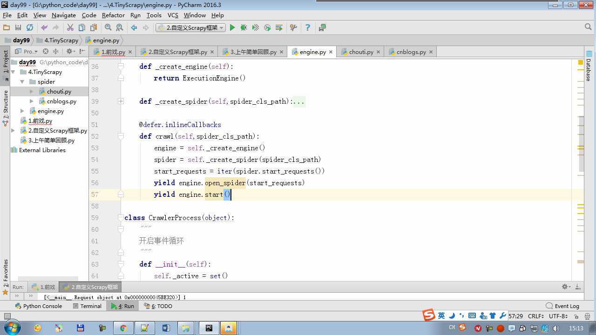Image resolution: width=596 pixels, height=335 pixels.
Task: Click the Redo arrow icon
Action: pyautogui.click(x=56, y=28)
